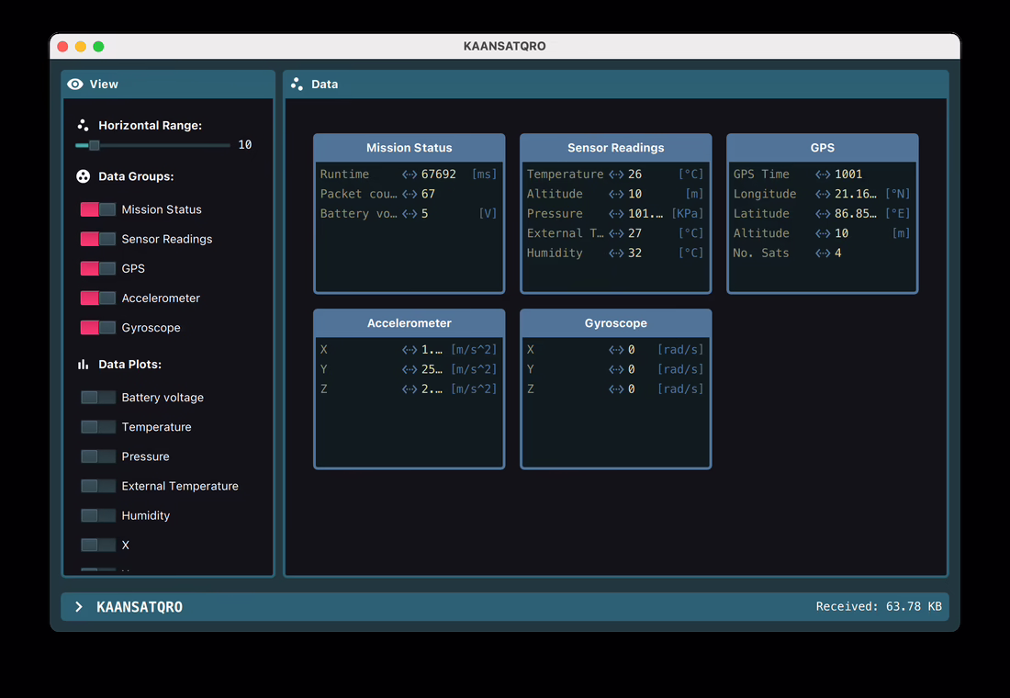Click the Sensor Readings widget header
This screenshot has width=1010, height=698.
coord(615,148)
